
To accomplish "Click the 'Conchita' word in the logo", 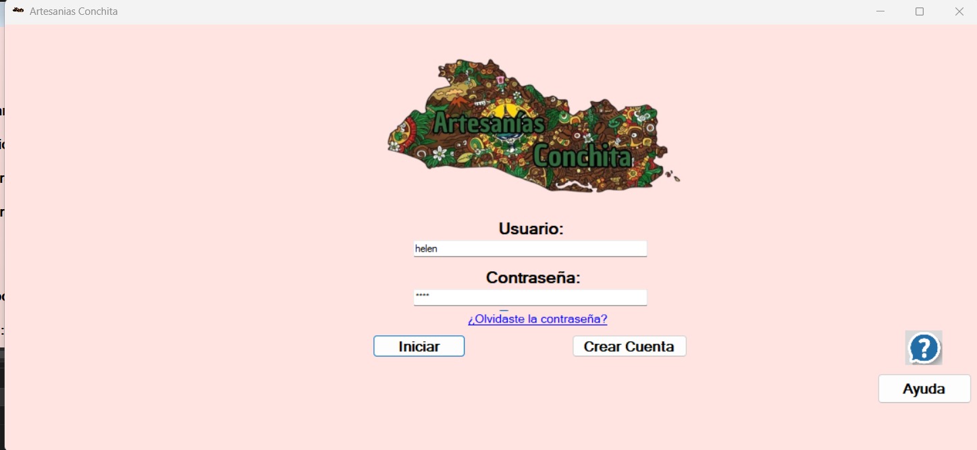I will click(581, 157).
